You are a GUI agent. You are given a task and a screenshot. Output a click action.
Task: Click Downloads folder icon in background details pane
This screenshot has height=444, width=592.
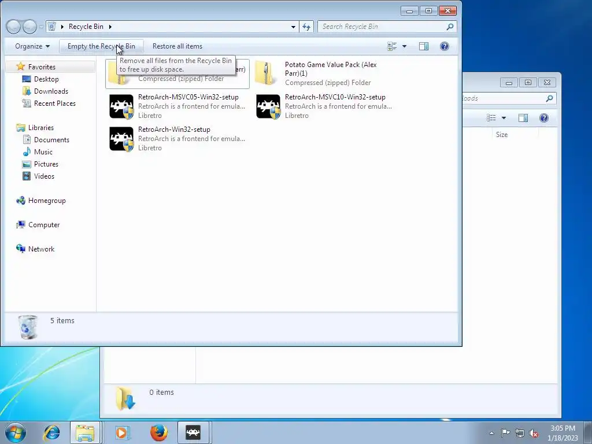click(x=125, y=398)
